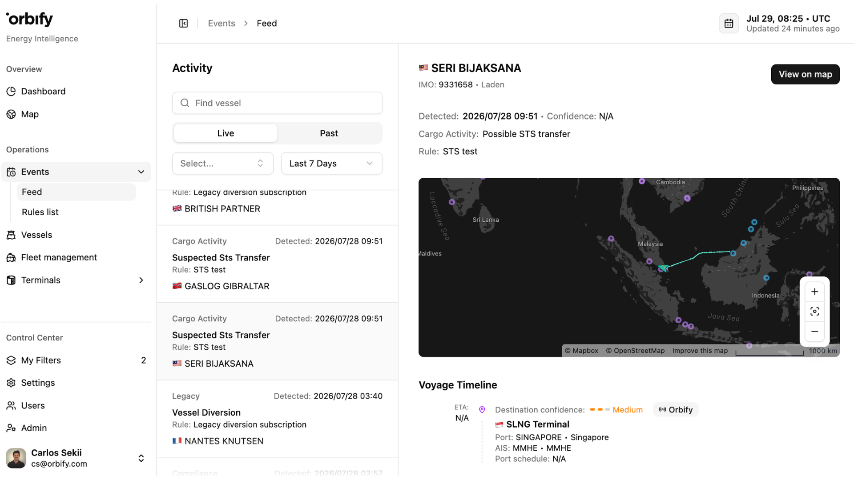
Task: Click the View on map button
Action: tap(805, 74)
